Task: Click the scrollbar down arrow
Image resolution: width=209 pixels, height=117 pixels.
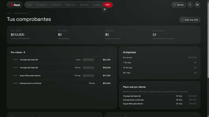Action: coord(208,116)
